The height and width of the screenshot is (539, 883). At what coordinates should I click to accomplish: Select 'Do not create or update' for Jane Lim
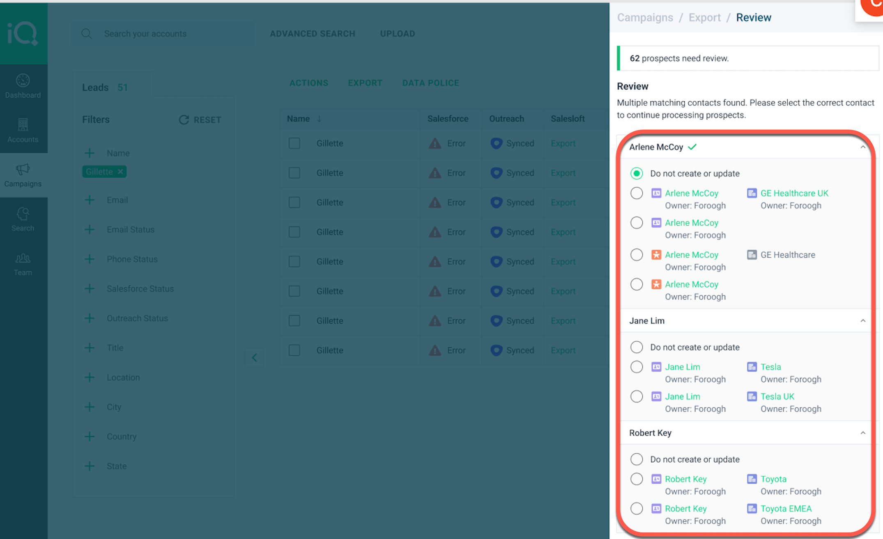(x=637, y=347)
